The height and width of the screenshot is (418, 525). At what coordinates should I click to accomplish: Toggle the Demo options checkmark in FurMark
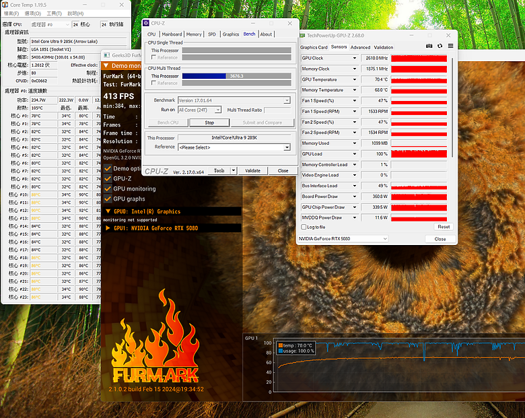click(x=108, y=168)
